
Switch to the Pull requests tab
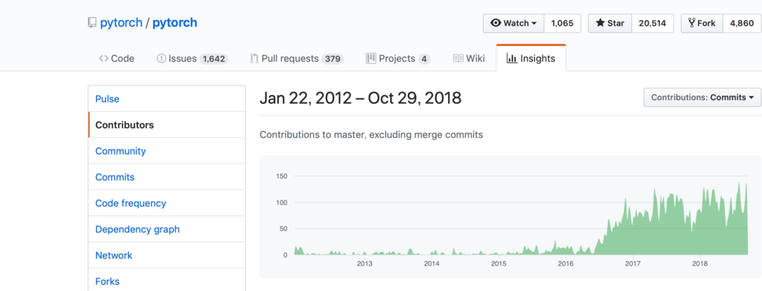pos(296,59)
